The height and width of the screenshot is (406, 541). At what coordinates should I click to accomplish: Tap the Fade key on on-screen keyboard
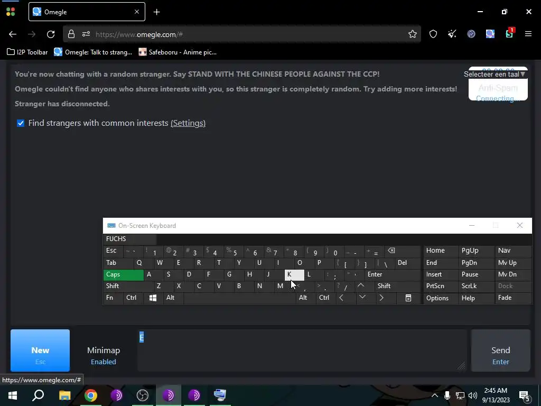513,298
